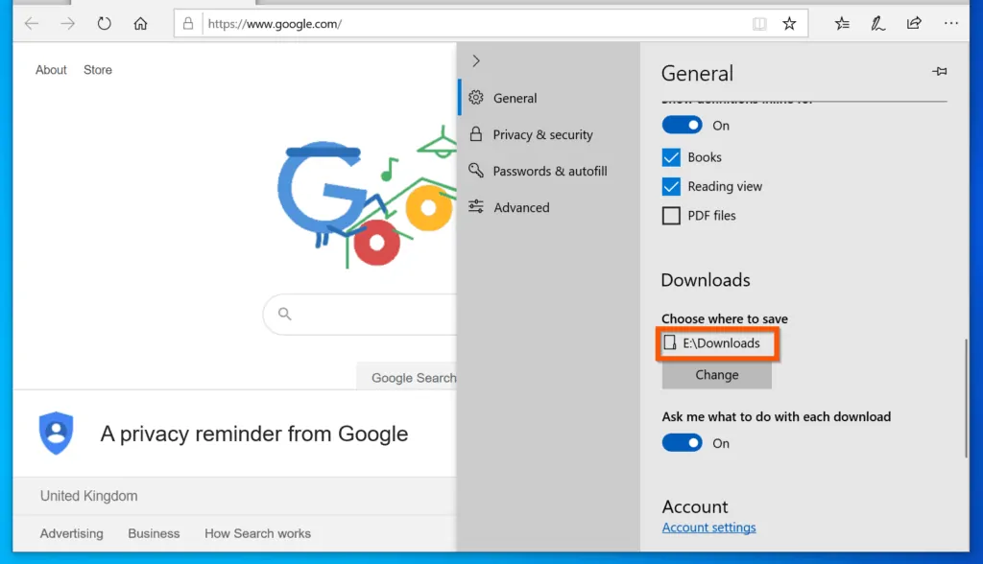Click inside the address bar
Screen dimensions: 983x564
point(432,23)
